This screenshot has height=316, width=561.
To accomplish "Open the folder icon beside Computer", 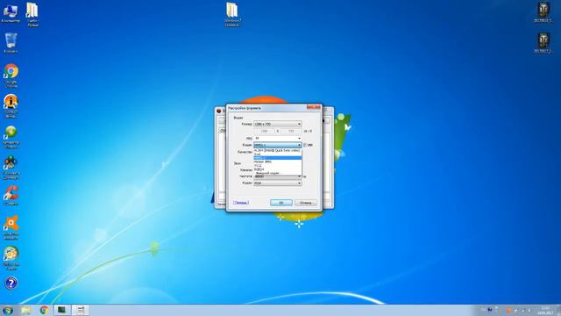I will point(32,14).
